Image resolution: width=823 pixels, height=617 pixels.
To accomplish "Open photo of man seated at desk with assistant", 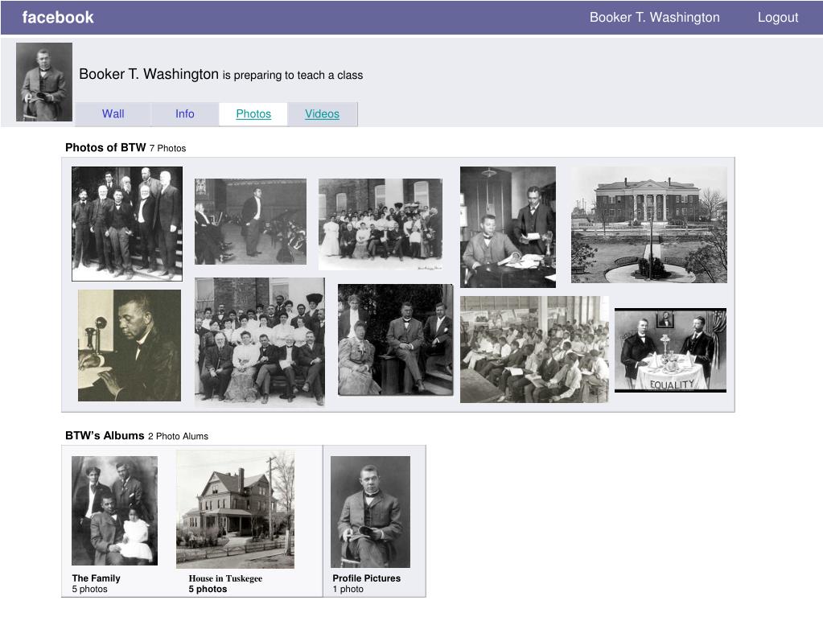I will 508,227.
